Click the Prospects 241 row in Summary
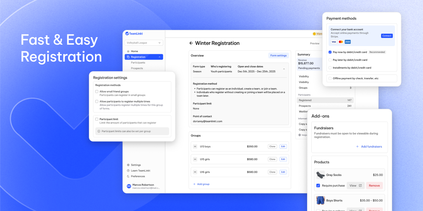The width and height of the screenshot is (423, 211). [325, 106]
